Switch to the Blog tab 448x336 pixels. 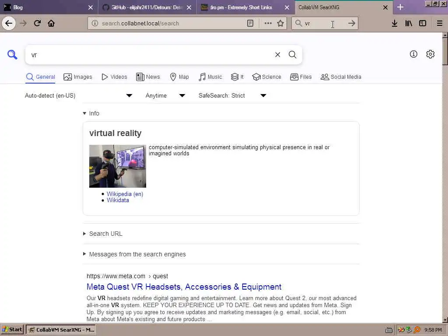(x=49, y=7)
